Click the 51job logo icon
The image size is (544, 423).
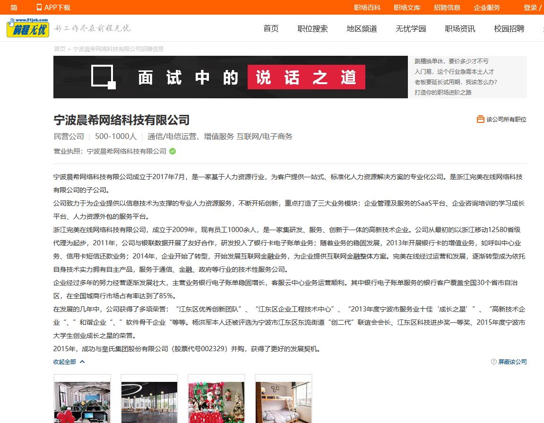28,28
